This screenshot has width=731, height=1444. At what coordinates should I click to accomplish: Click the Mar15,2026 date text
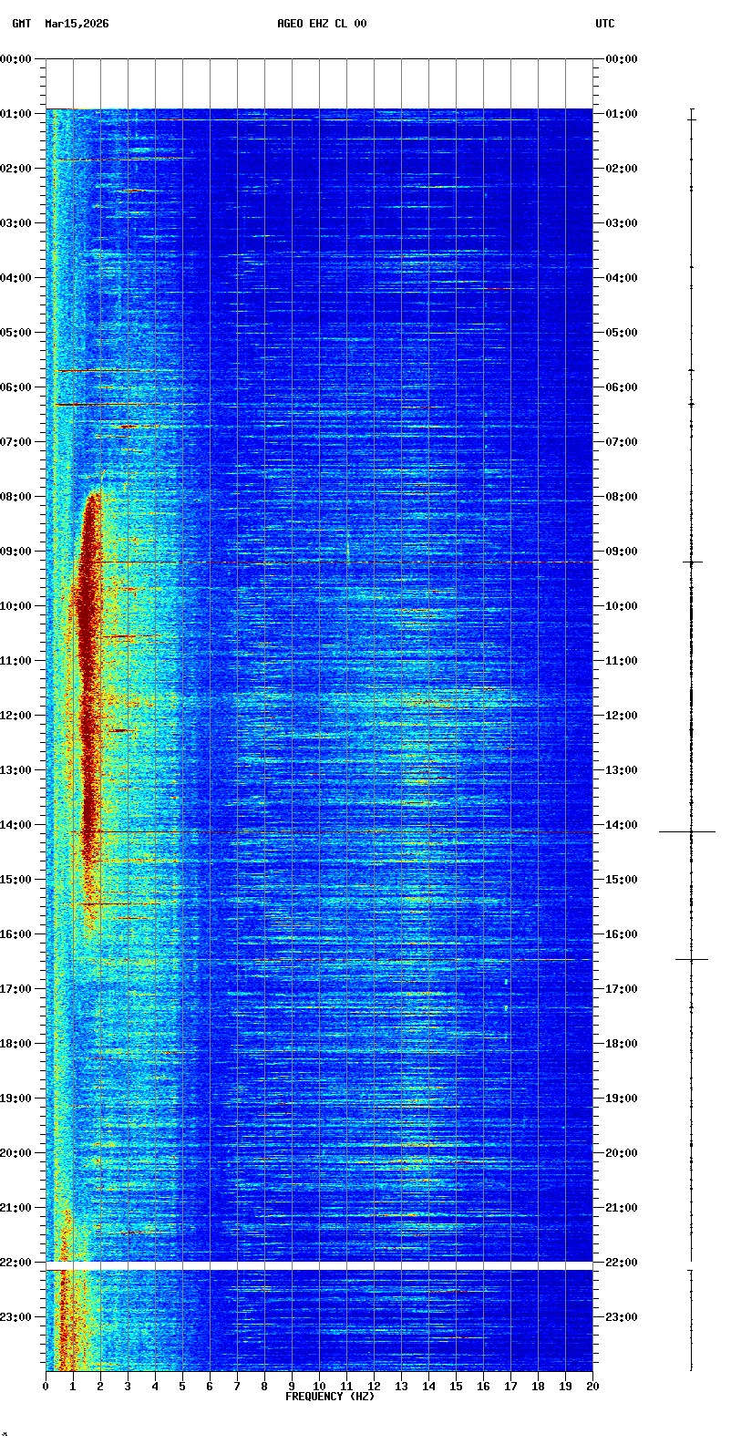(x=77, y=24)
